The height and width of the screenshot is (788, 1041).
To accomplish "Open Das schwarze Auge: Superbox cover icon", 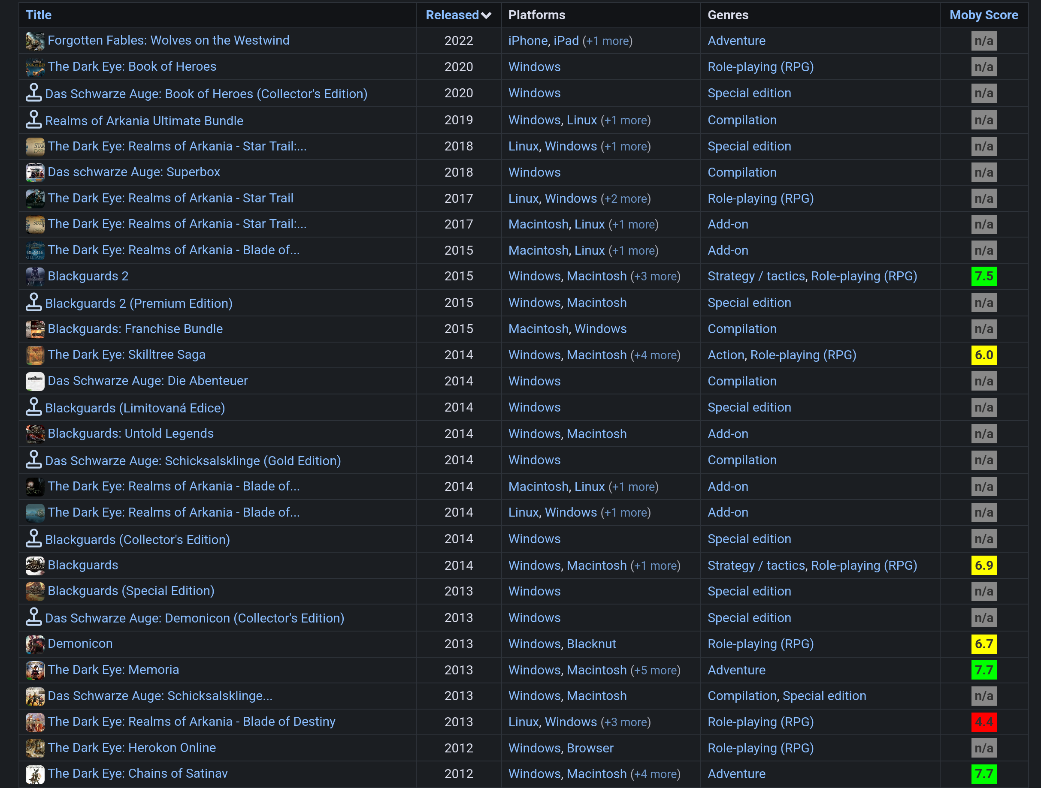I will [x=35, y=172].
